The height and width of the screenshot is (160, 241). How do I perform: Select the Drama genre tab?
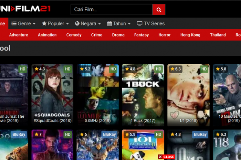118,35
